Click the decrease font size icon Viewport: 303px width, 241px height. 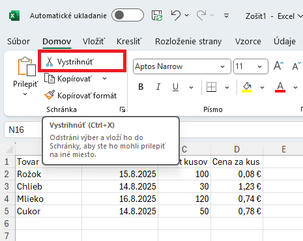(296, 66)
